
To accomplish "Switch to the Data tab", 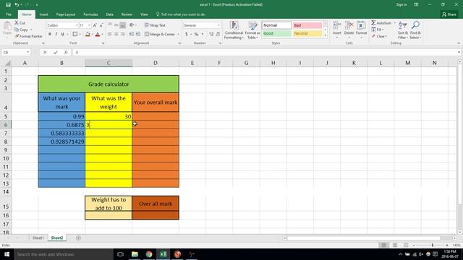I will (109, 14).
